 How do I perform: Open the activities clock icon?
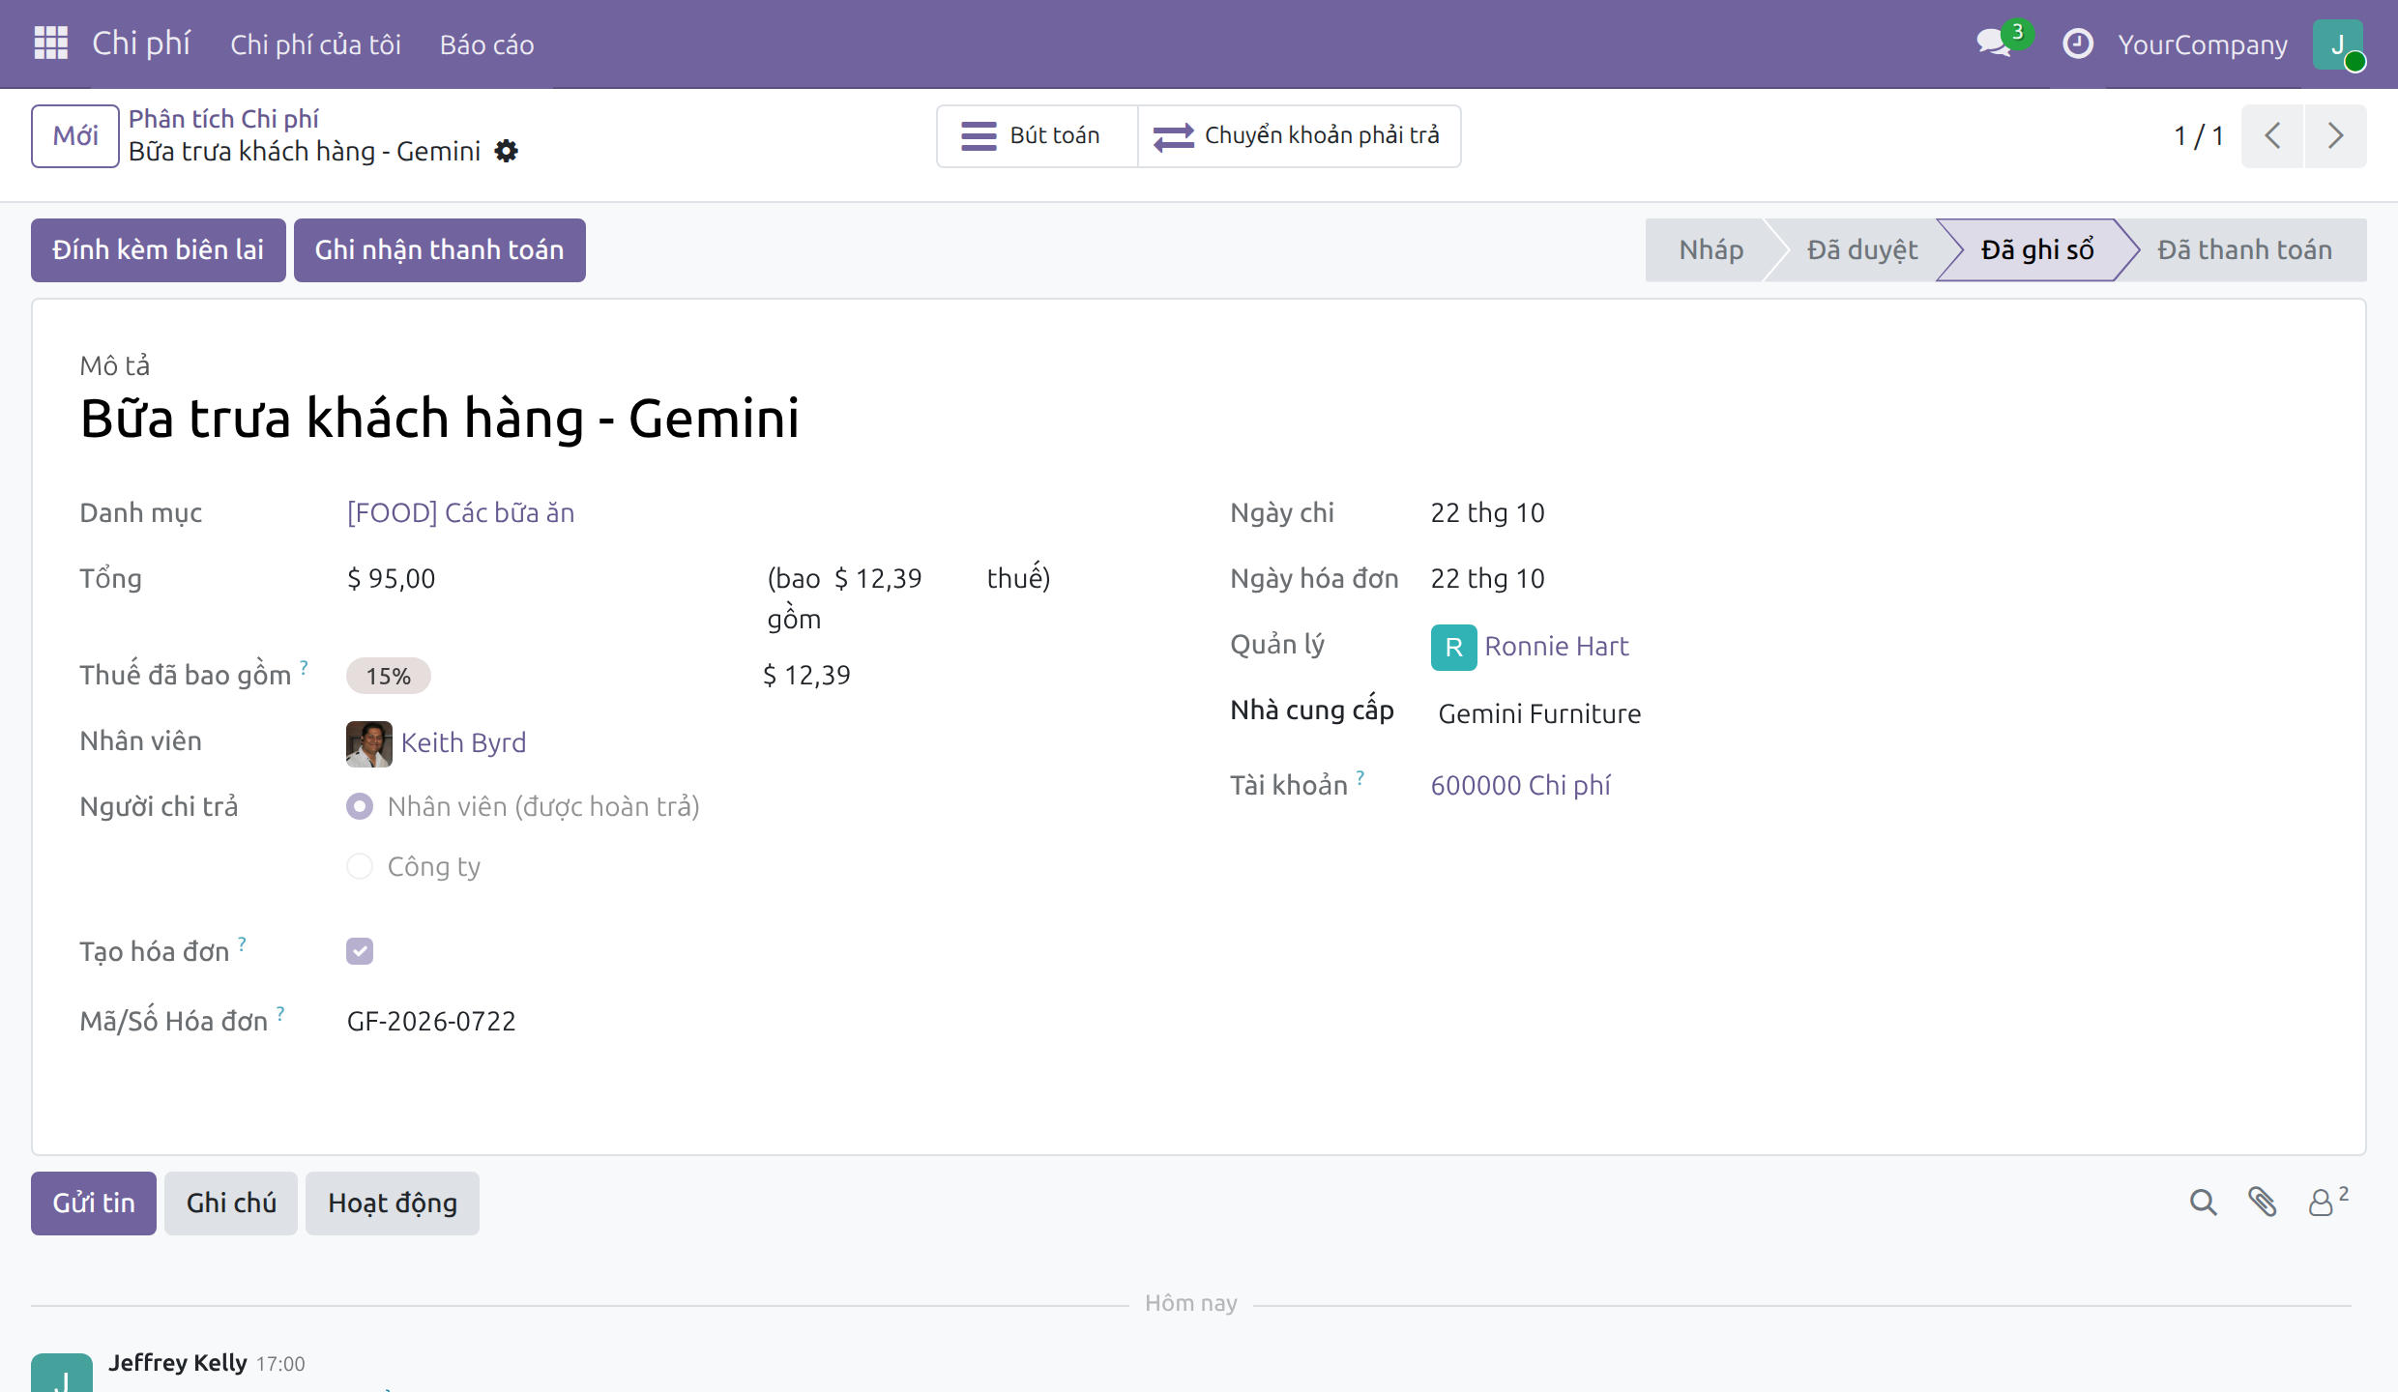tap(2077, 43)
